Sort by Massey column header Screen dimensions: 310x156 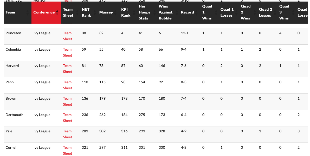click(106, 12)
